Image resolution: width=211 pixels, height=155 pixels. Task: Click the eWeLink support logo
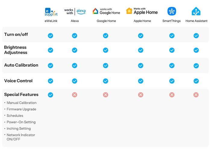point(51,12)
